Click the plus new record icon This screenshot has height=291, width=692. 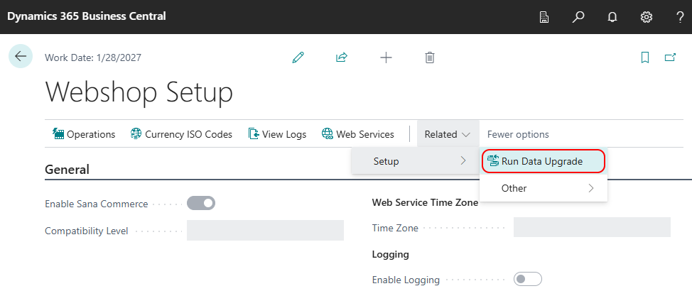[x=386, y=57]
